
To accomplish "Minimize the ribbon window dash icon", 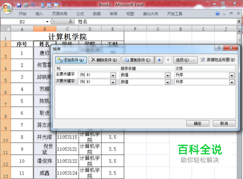I will 224,14.
